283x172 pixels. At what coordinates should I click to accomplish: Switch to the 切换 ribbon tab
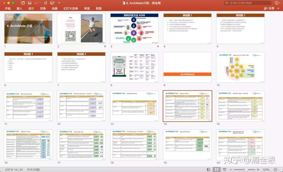click(x=43, y=8)
